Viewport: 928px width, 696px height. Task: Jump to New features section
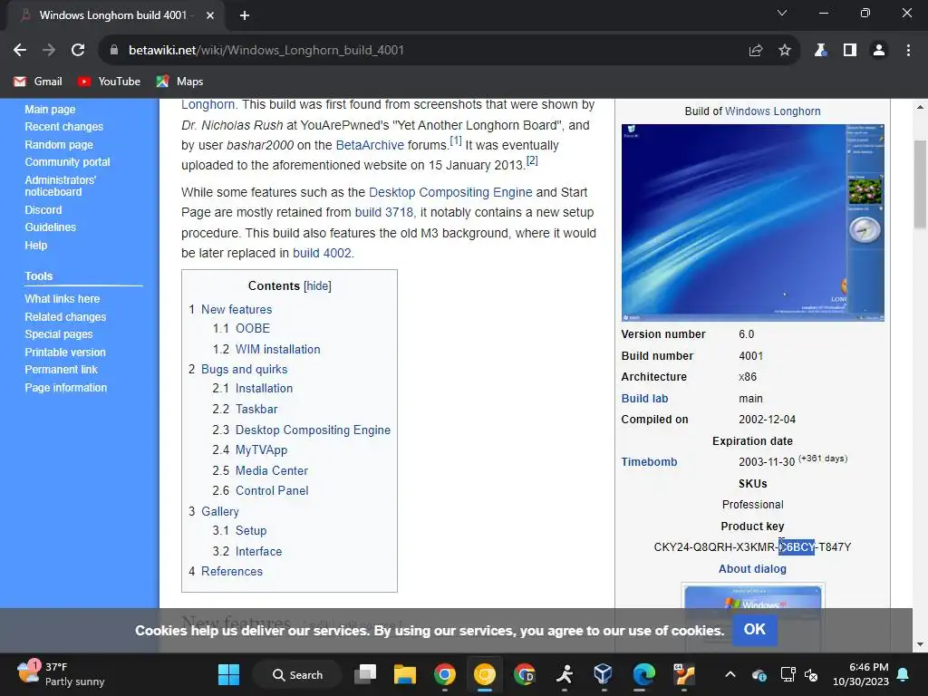coord(237,310)
